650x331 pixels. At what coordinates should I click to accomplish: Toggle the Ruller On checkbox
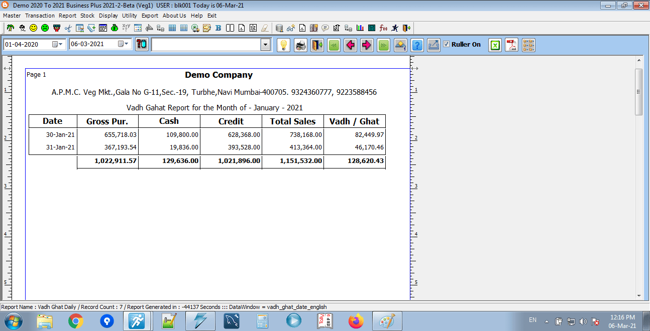coord(446,44)
